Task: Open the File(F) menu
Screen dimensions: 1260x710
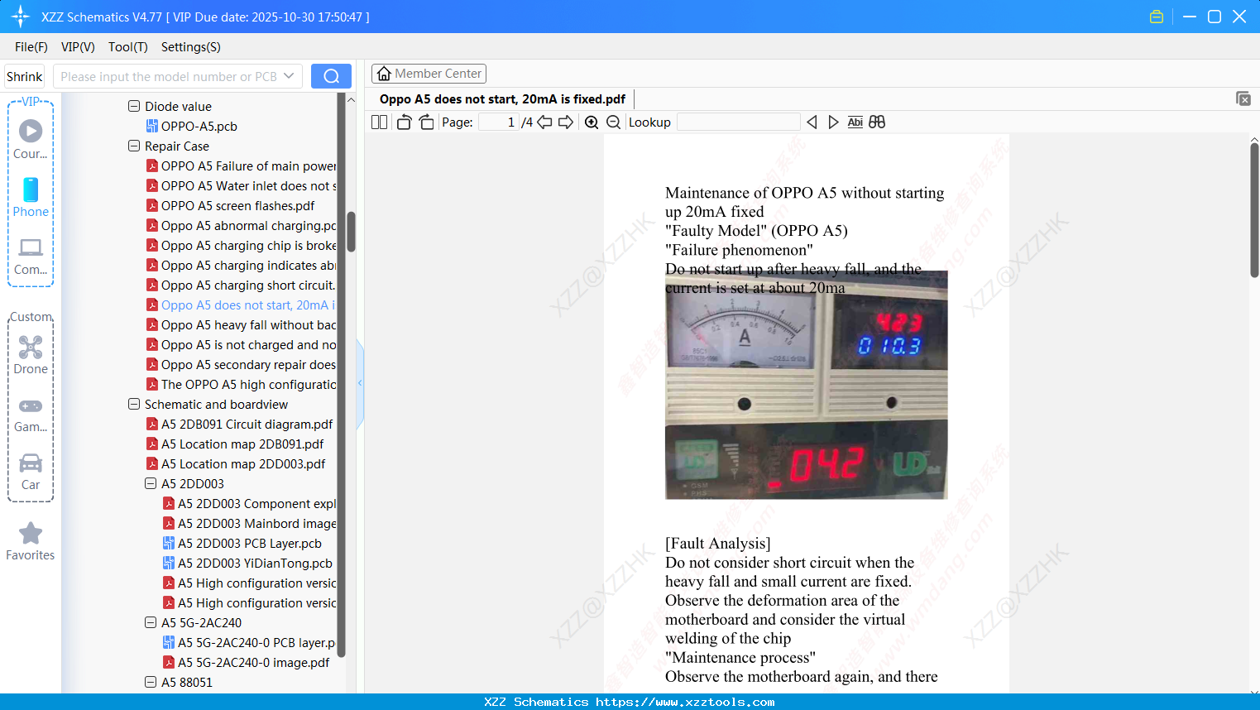Action: pyautogui.click(x=31, y=47)
